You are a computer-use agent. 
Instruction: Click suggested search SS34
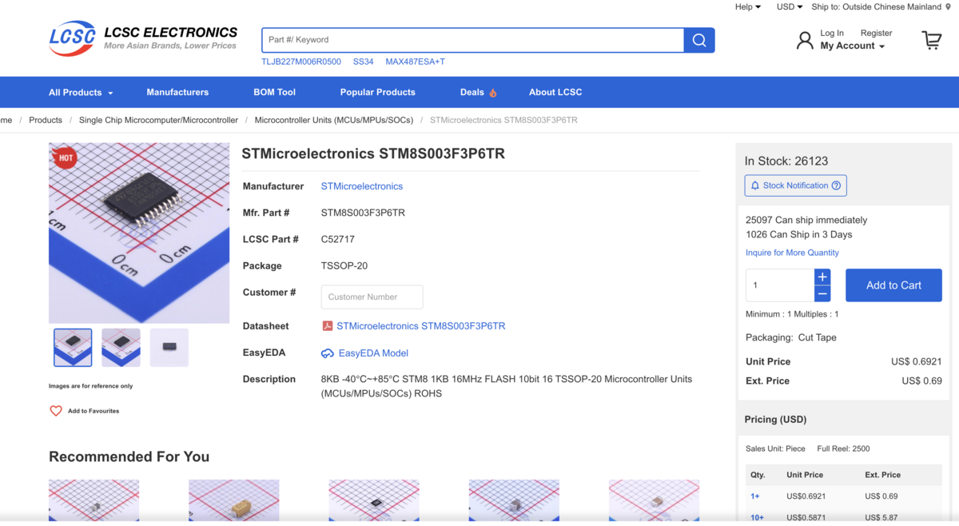pyautogui.click(x=363, y=62)
